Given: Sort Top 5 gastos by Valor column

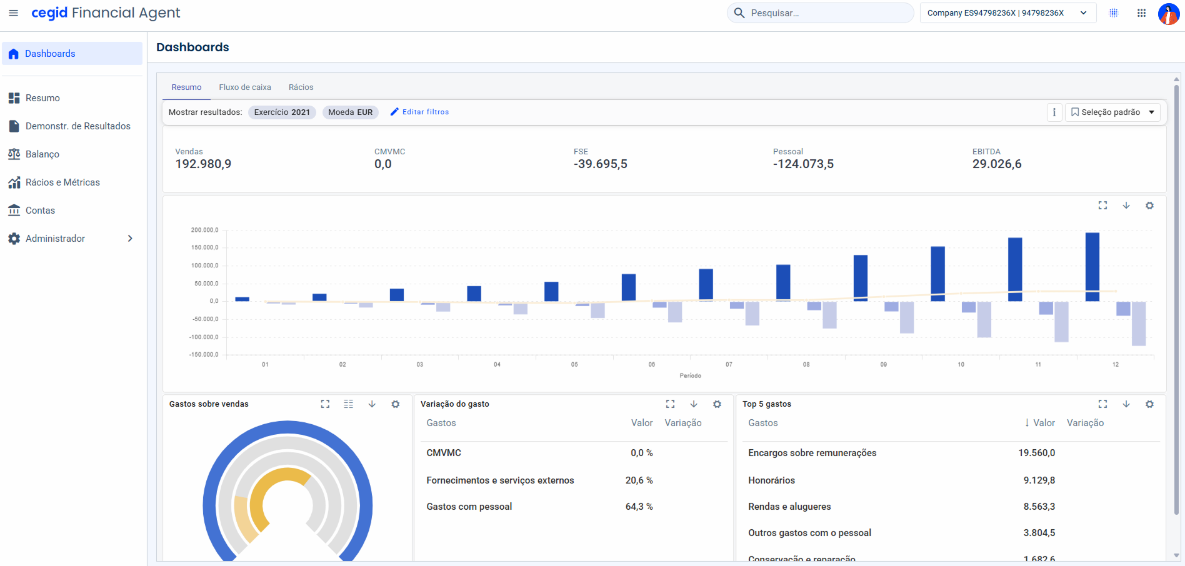Looking at the screenshot, I should [x=1039, y=423].
